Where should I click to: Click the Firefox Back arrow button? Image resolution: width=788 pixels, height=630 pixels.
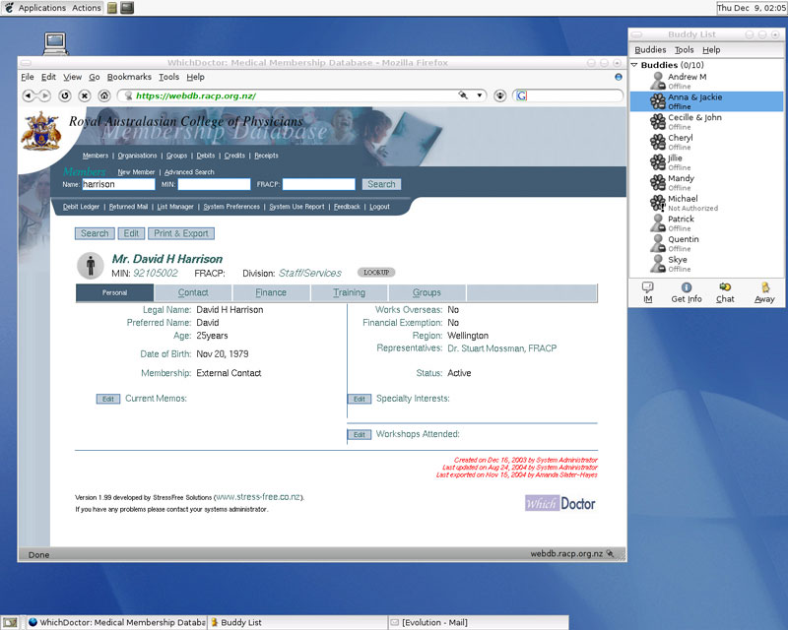coord(30,95)
